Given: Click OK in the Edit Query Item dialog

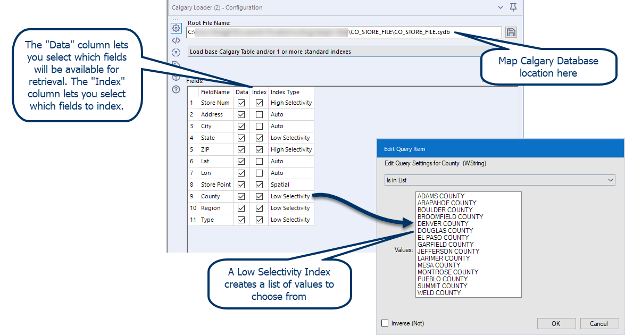Looking at the screenshot, I should (x=556, y=323).
